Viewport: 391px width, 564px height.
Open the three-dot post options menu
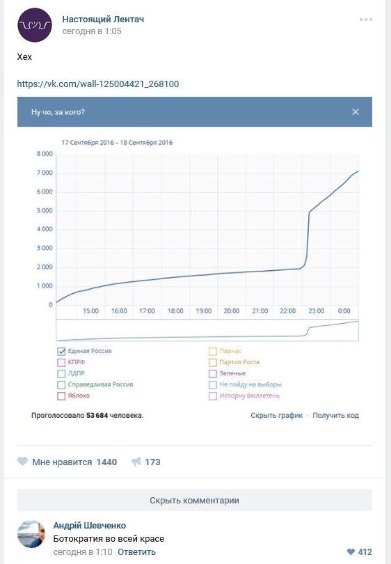pos(365,19)
